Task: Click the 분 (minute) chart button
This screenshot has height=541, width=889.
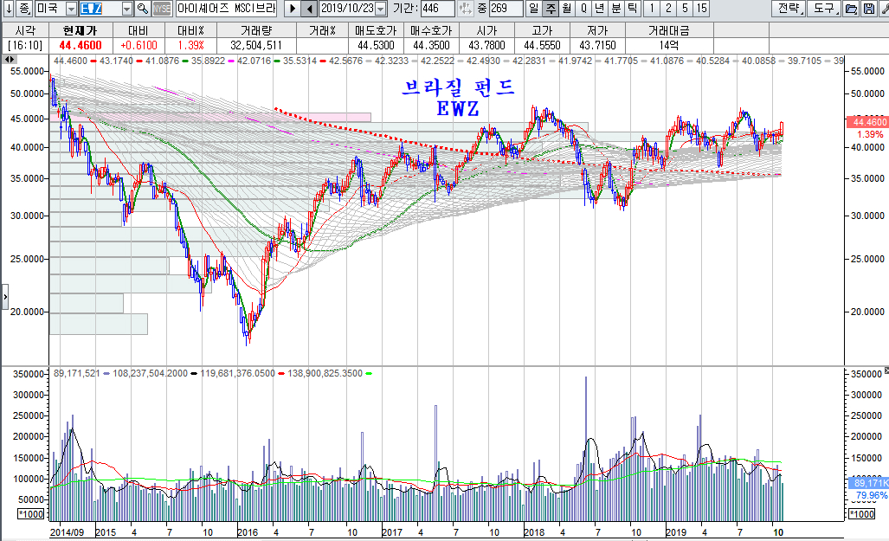Action: [615, 9]
